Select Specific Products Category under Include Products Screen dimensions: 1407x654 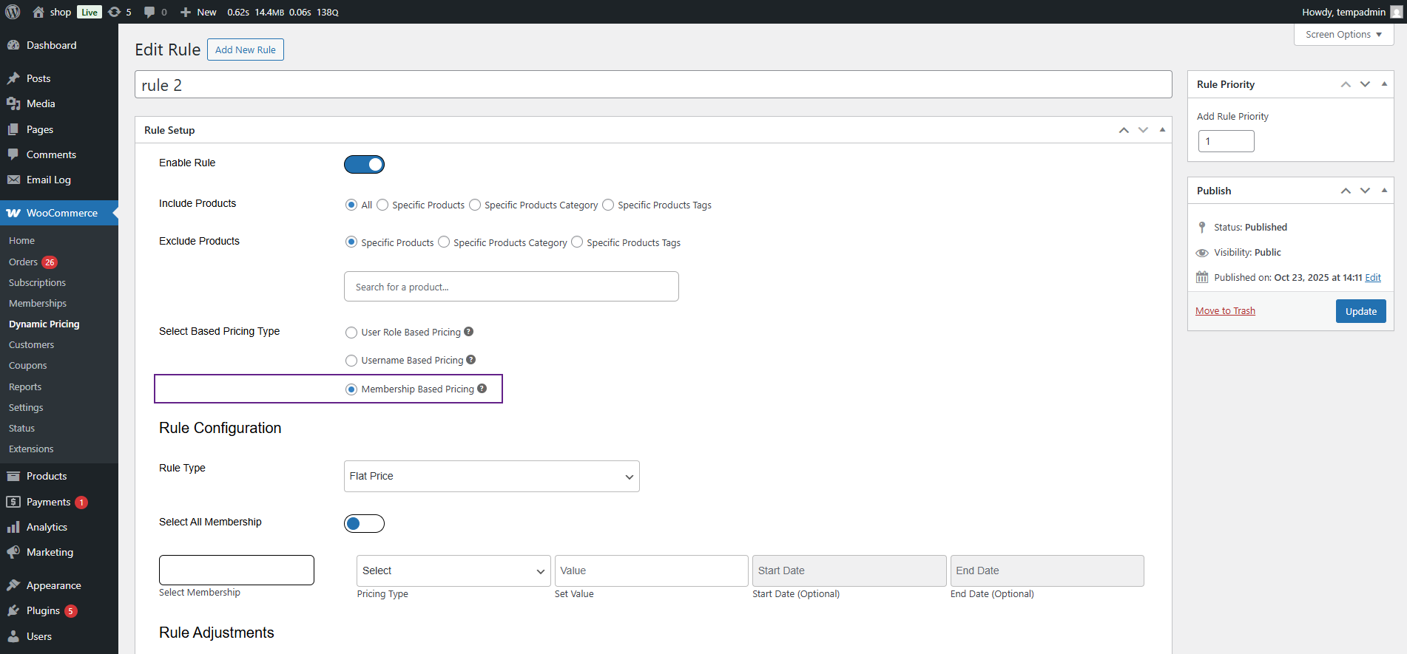point(475,205)
